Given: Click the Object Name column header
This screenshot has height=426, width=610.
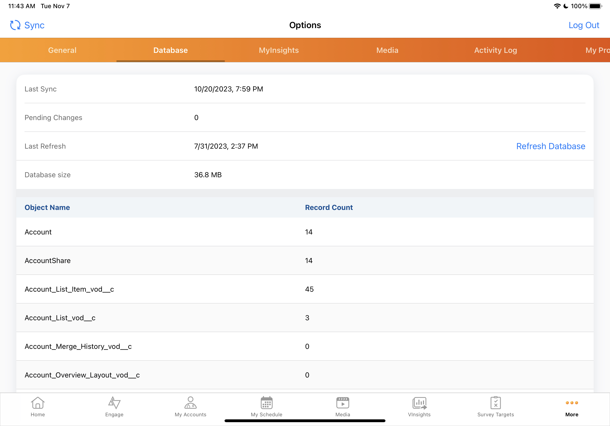Looking at the screenshot, I should pos(47,207).
